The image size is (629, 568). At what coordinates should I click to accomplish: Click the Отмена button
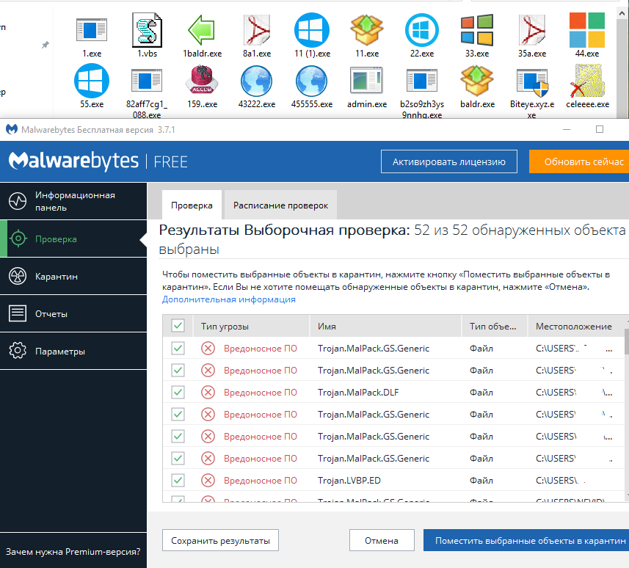pos(382,540)
